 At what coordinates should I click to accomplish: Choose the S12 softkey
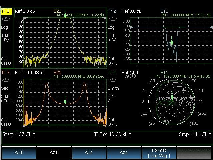pyautogui.click(x=89, y=153)
